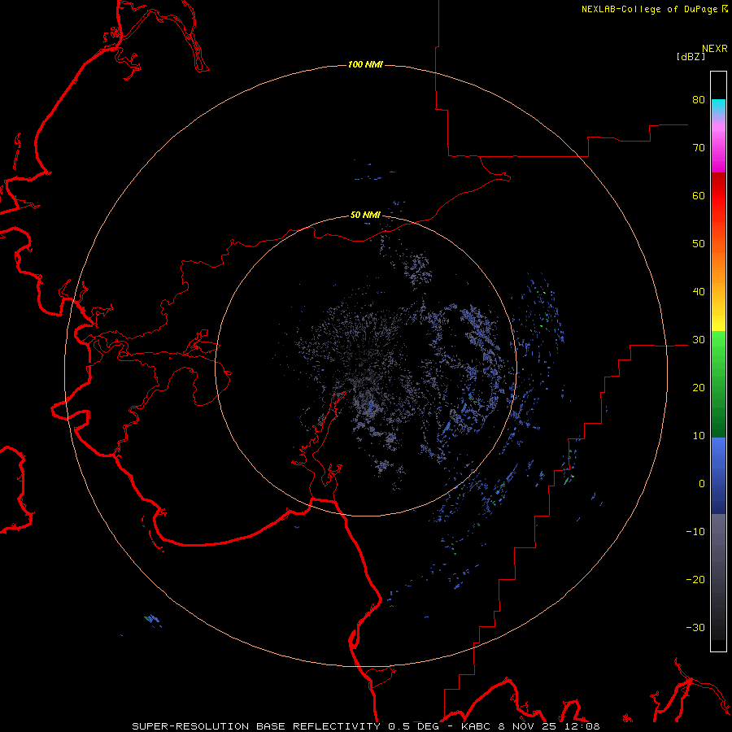Image resolution: width=732 pixels, height=732 pixels.
Task: Click the 50 dBZ scale value
Action: (x=699, y=244)
